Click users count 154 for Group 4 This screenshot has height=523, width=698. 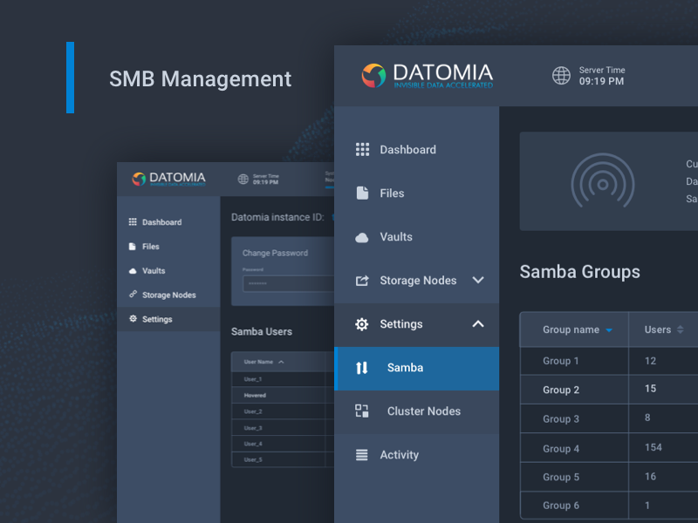coord(653,447)
